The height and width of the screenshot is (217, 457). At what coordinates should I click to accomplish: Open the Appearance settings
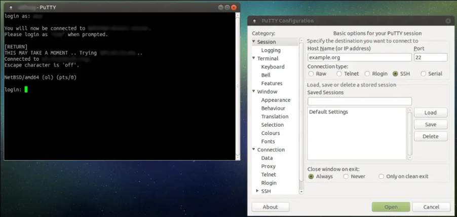point(276,100)
